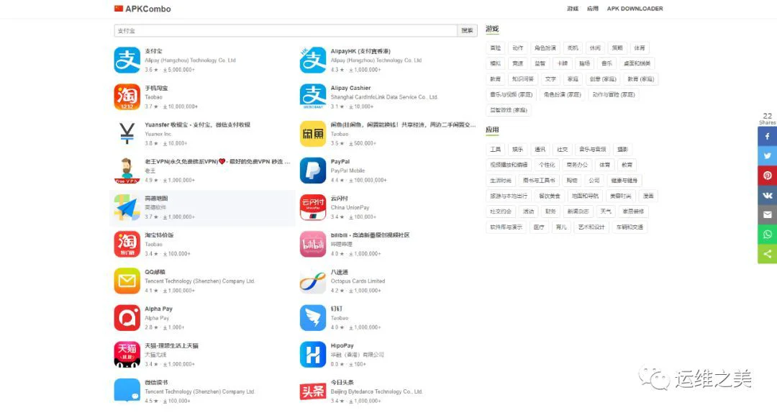Select the 动作 game category tag
Viewport: 777px width, 413px height.
(517, 48)
